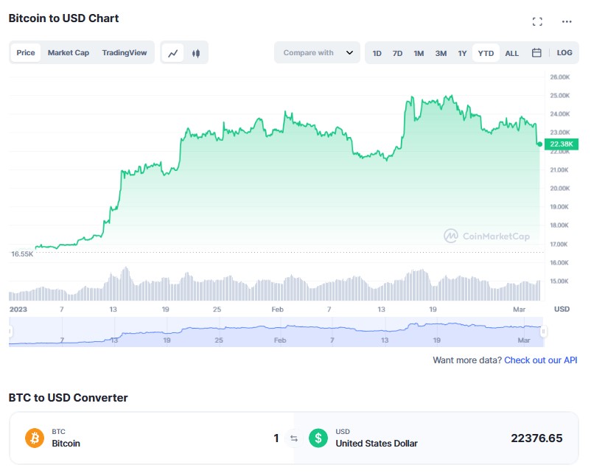Viewport: 591px width, 476px height.
Task: Click the 16.55K baseline label
Action: tap(22, 254)
